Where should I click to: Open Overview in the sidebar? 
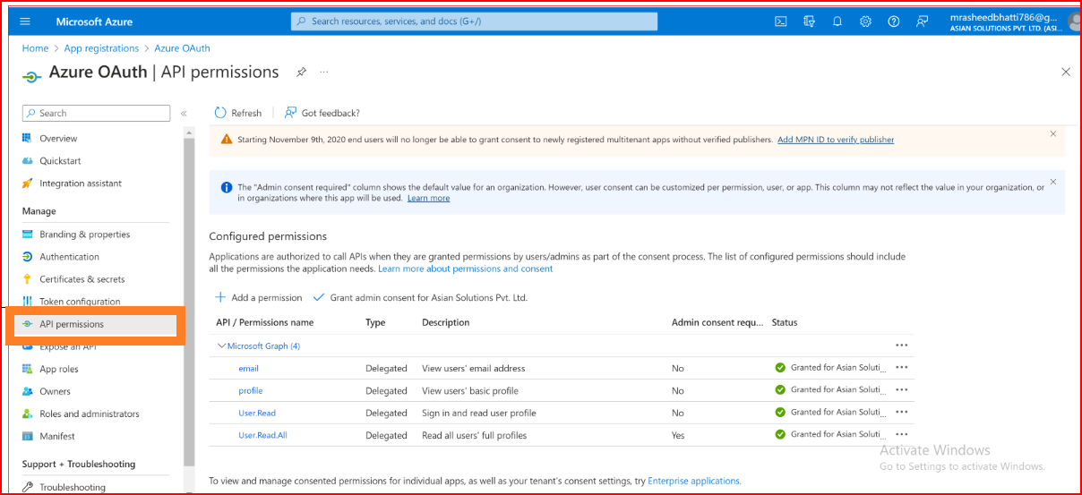click(58, 139)
